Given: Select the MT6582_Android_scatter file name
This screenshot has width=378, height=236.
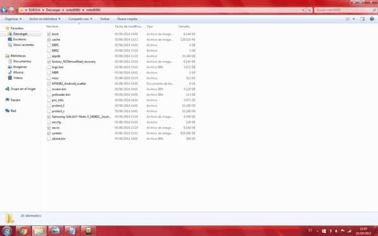Looking at the screenshot, I should (x=69, y=84).
